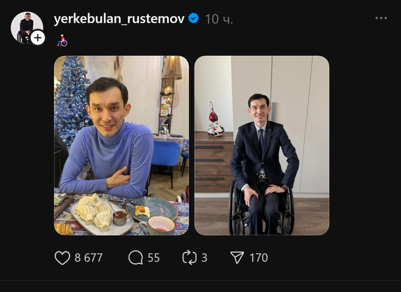Click the 170 shares count

[x=259, y=257]
